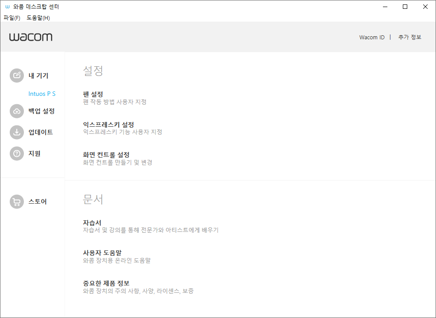Select the 내 기기 sidebar label
436x318 pixels.
tap(38, 76)
